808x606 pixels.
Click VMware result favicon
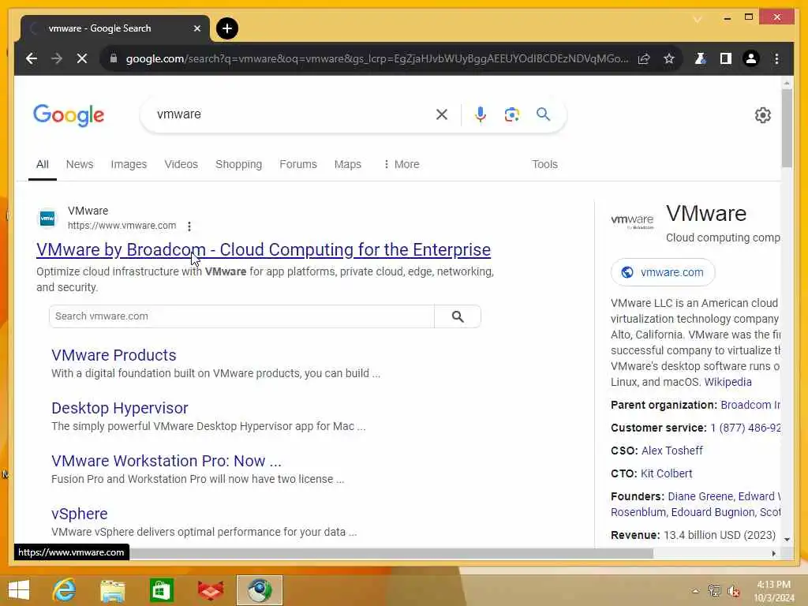point(47,218)
